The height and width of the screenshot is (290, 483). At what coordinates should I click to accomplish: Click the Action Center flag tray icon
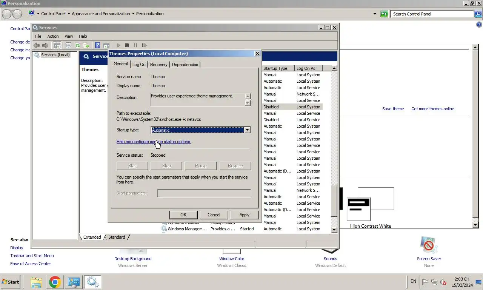click(425, 282)
